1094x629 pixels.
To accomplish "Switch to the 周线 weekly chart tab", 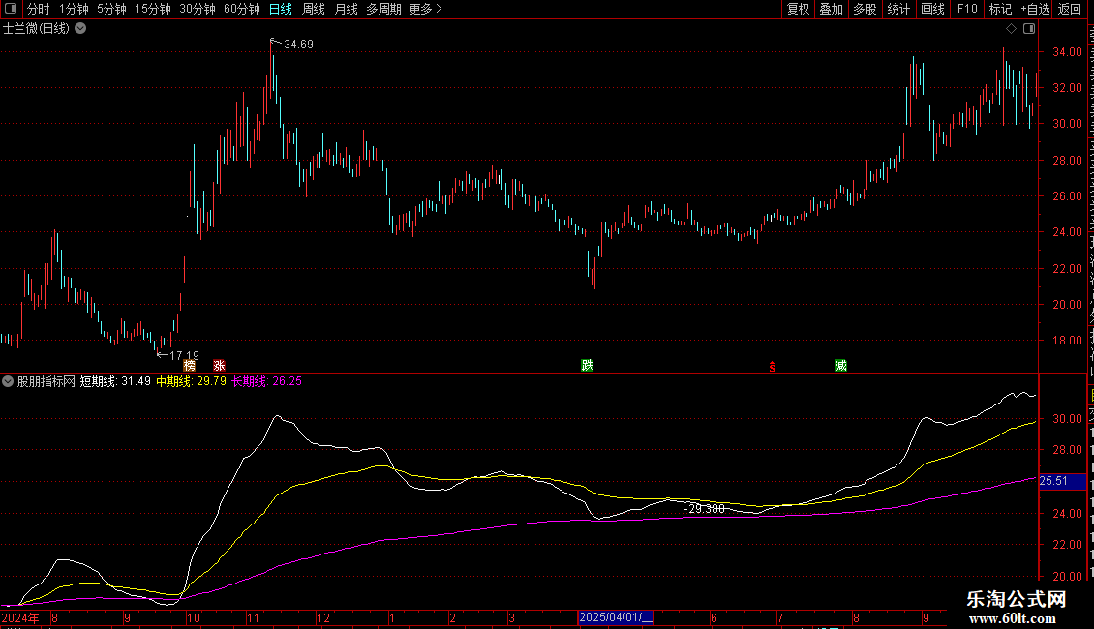I will [314, 9].
